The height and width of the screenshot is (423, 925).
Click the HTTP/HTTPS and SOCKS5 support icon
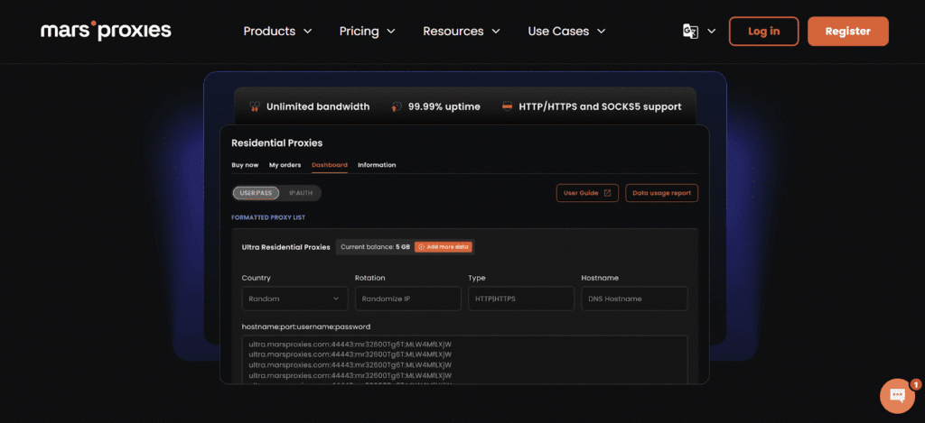tap(508, 106)
